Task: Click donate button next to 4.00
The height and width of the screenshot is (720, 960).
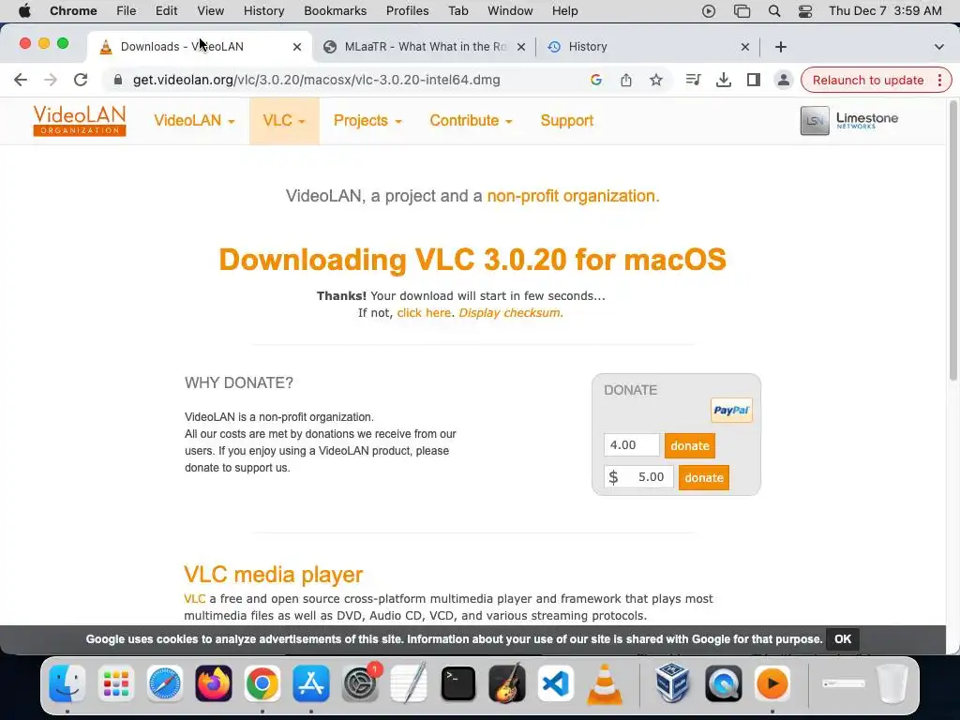Action: tap(689, 445)
